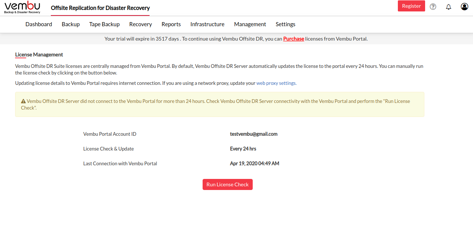
Task: Click the portal connectivity warning message
Action: [220, 104]
